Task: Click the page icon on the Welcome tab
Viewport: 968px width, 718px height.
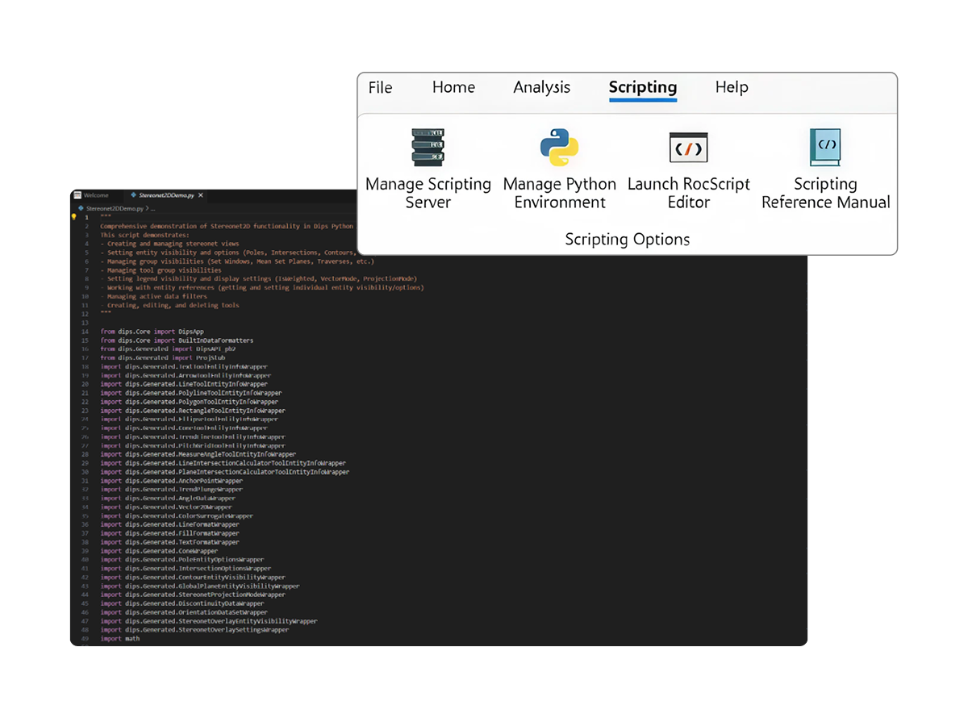Action: pyautogui.click(x=77, y=195)
